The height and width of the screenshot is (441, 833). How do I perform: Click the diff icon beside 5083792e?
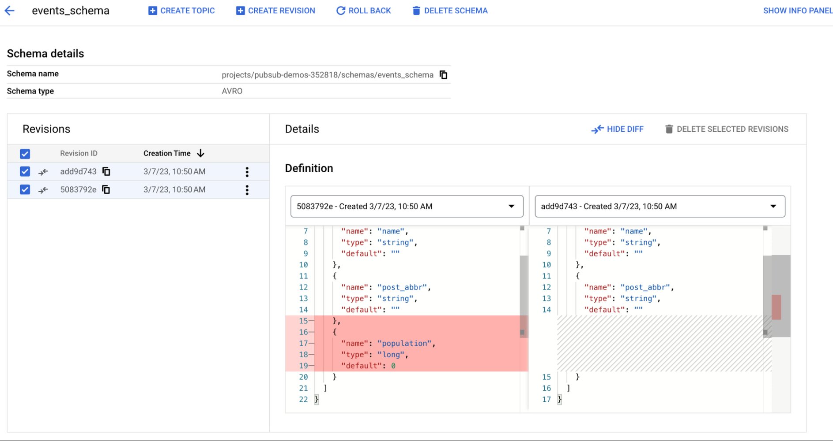43,190
